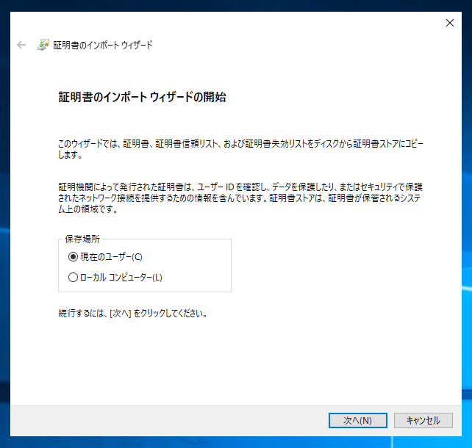472x448 pixels.
Task: Click the キャンセル button
Action: click(x=423, y=420)
